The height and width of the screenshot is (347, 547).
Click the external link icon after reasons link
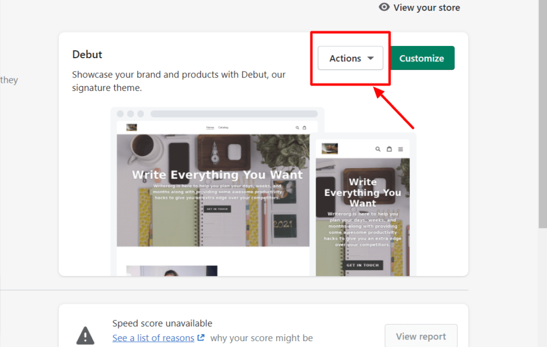click(x=200, y=337)
